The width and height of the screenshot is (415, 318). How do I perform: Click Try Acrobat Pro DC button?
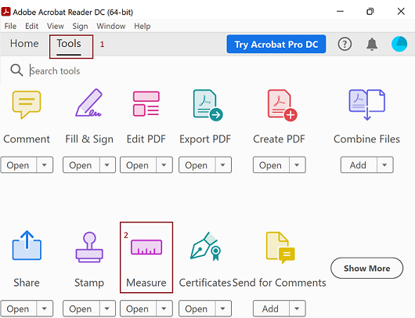(x=276, y=44)
